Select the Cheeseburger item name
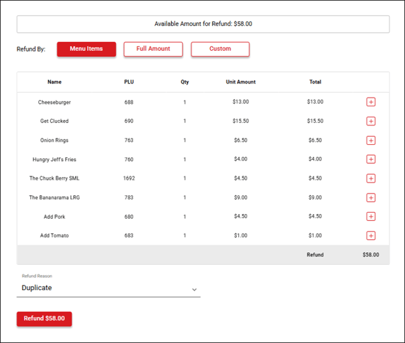This screenshot has height=343, width=405. [54, 102]
